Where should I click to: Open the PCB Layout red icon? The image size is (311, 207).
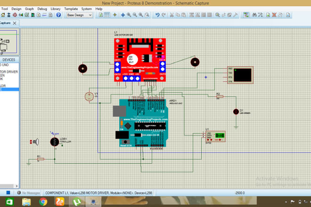(15, 15)
